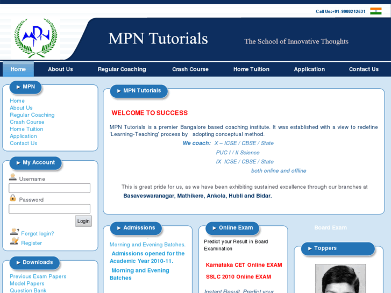The width and height of the screenshot is (391, 293).
Task: Focus the Username input field
Action: pos(49,188)
